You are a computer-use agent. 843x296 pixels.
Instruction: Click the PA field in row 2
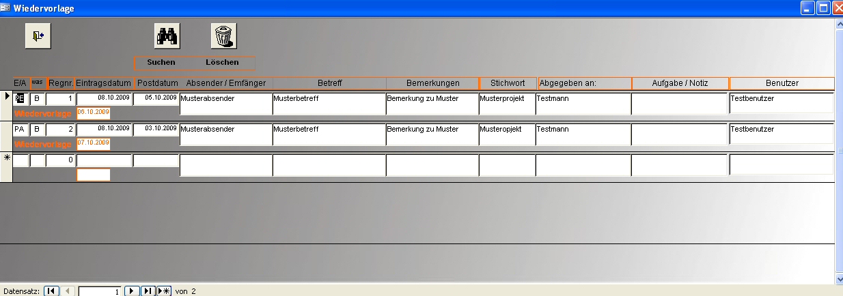[20, 129]
